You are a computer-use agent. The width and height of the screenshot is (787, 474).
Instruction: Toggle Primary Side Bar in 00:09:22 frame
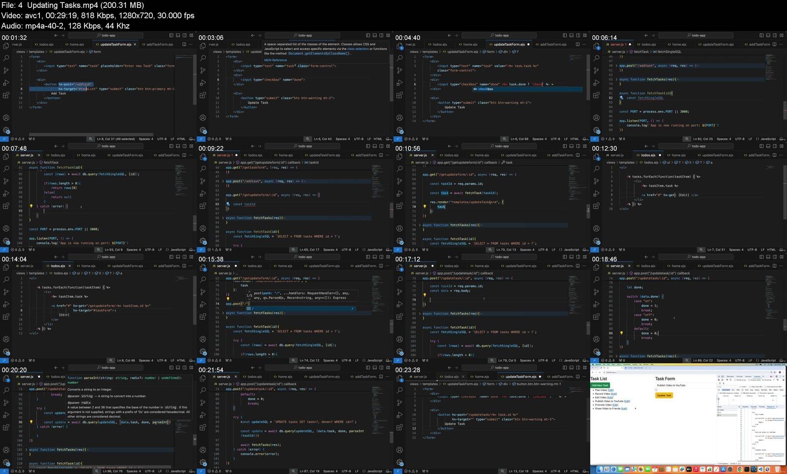click(368, 146)
